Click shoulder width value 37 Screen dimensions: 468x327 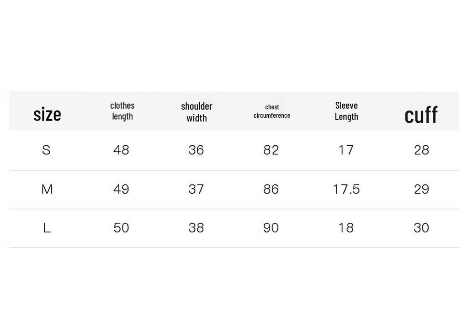196,189
